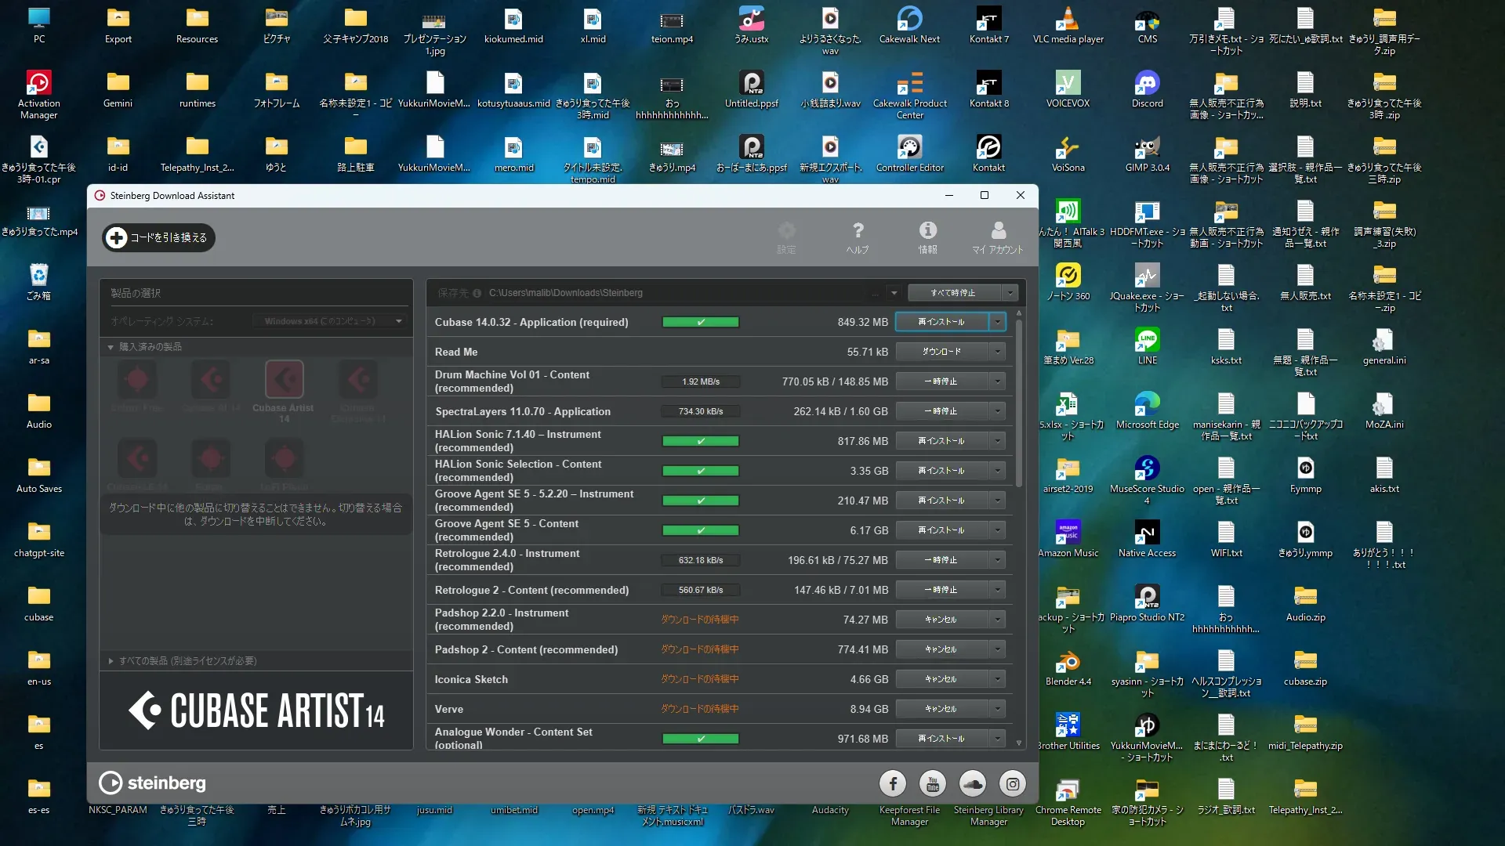
Task: Open the Instagram icon in footer
Action: (1013, 783)
